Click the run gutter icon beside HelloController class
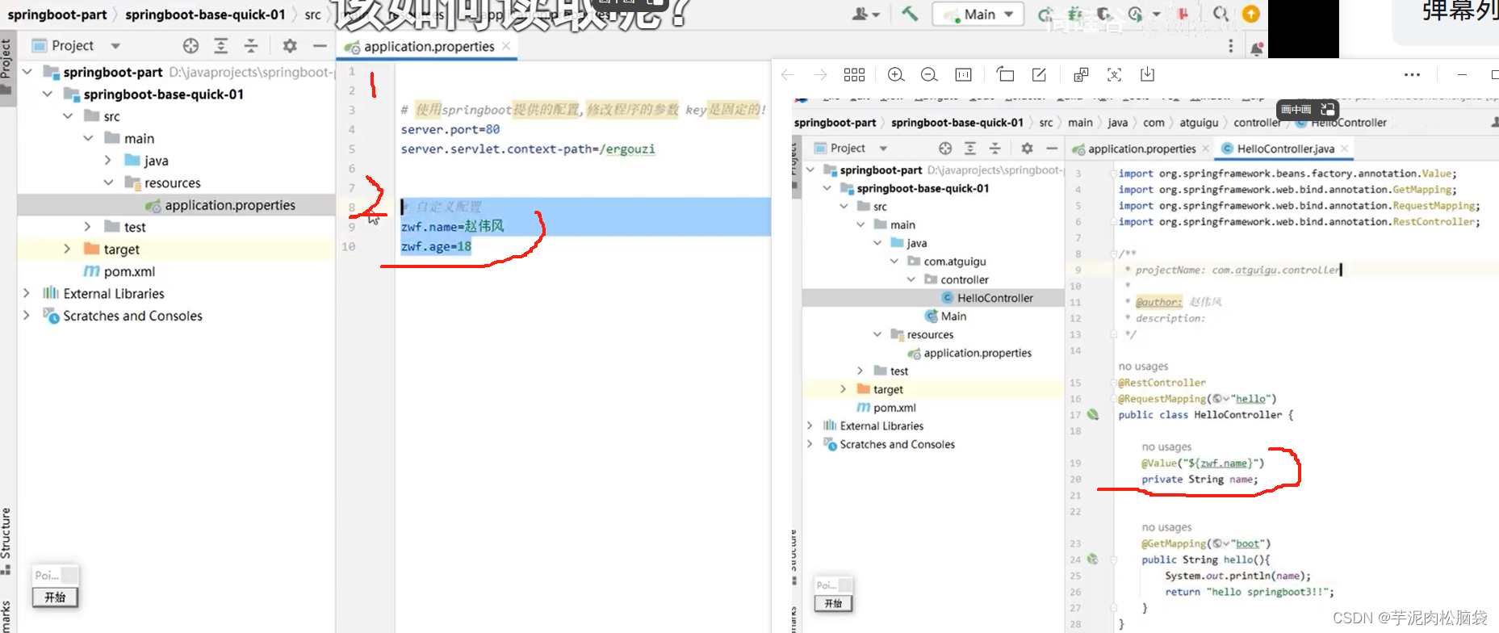Screen dimensions: 1499x633 point(1093,414)
